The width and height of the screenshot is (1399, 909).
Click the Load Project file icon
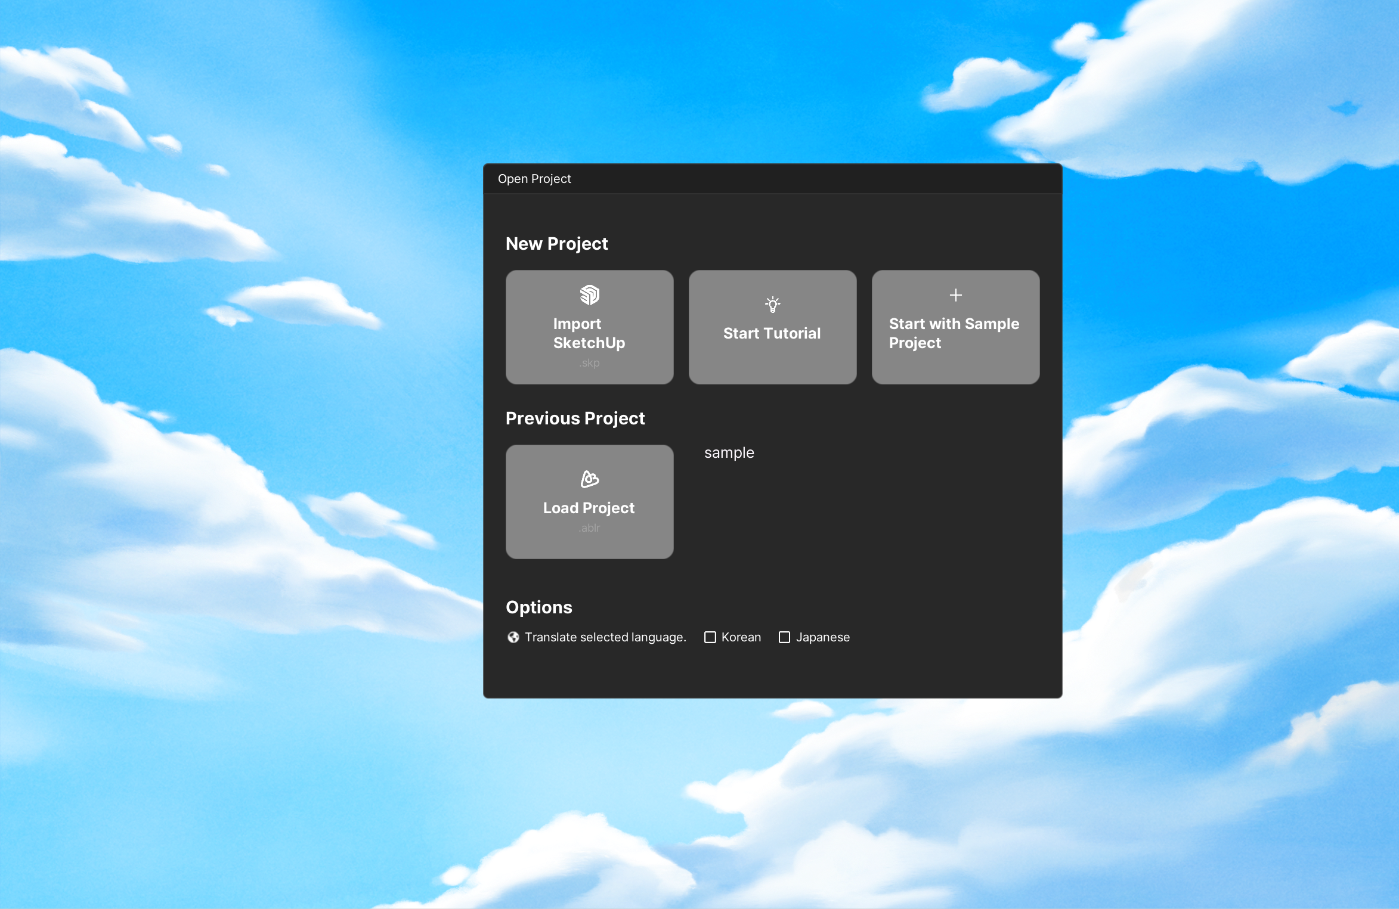pos(589,479)
